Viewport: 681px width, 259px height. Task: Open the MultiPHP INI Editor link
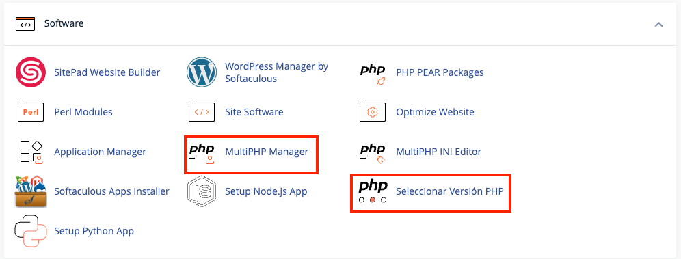point(439,152)
